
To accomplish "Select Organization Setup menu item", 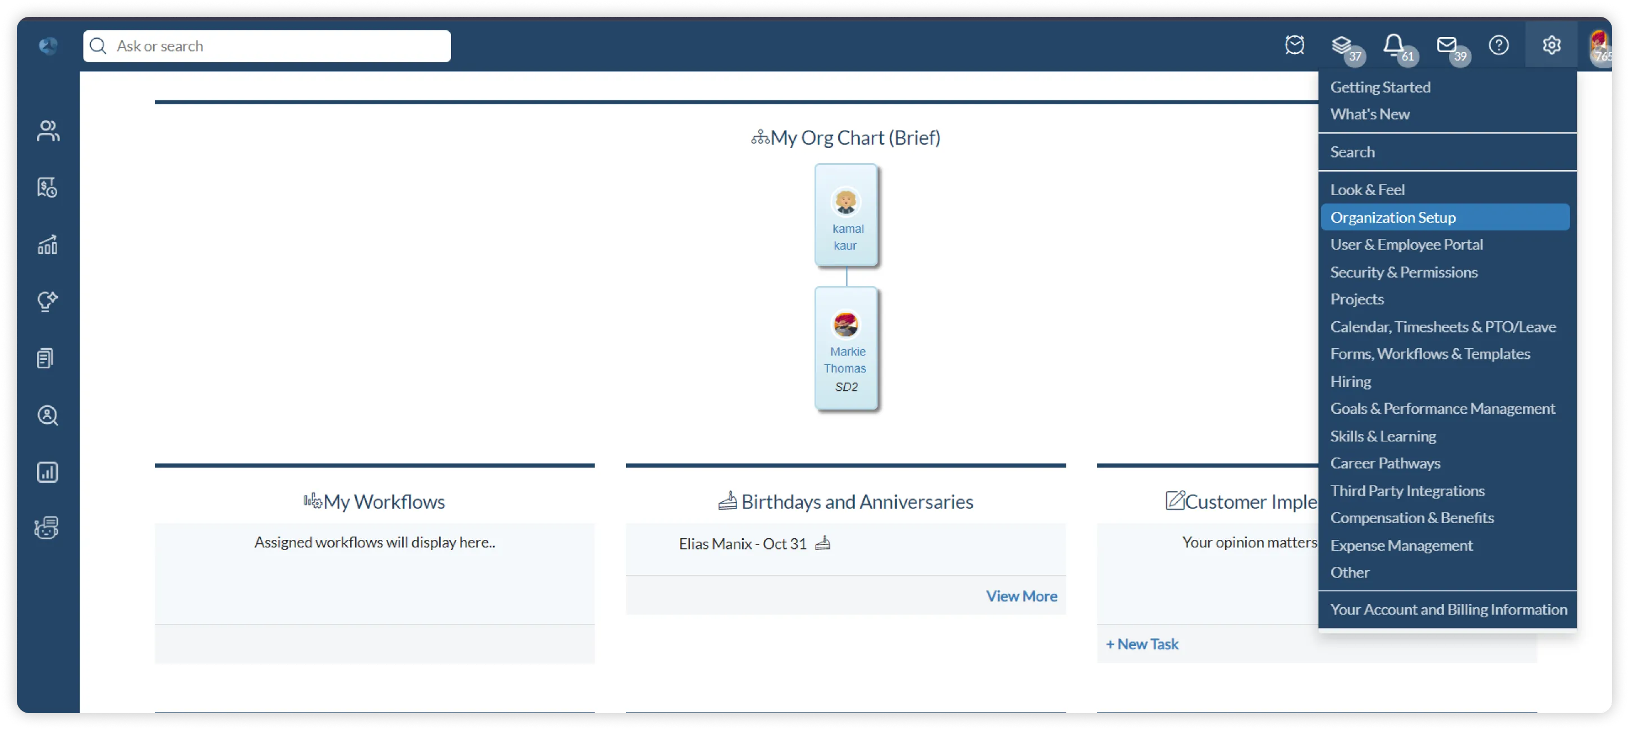I will pos(1392,218).
